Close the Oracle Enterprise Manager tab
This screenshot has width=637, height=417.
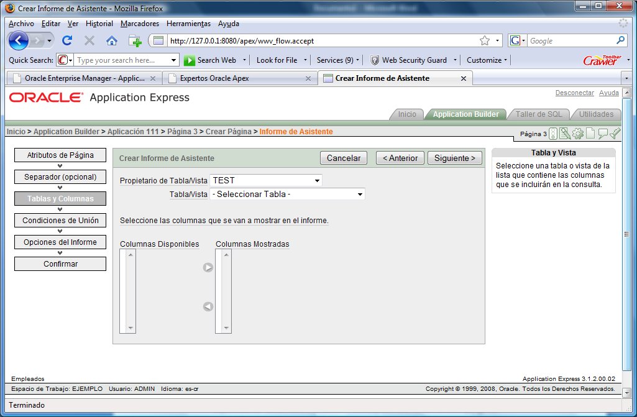(x=153, y=78)
